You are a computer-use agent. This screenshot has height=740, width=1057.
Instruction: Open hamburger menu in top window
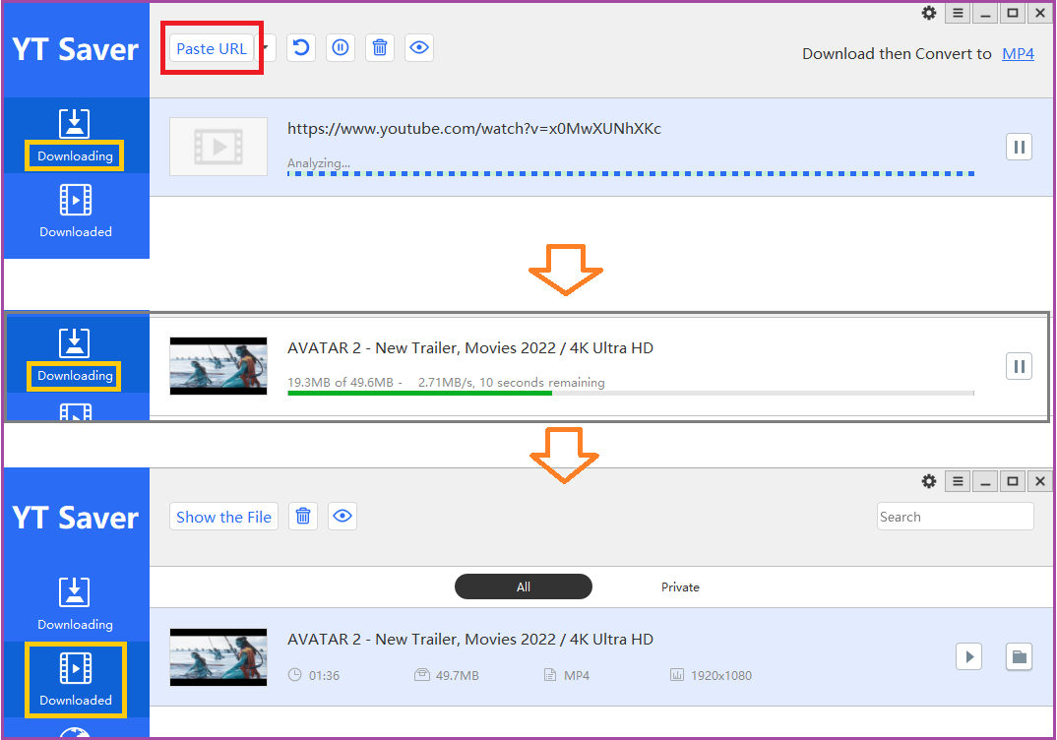click(958, 13)
